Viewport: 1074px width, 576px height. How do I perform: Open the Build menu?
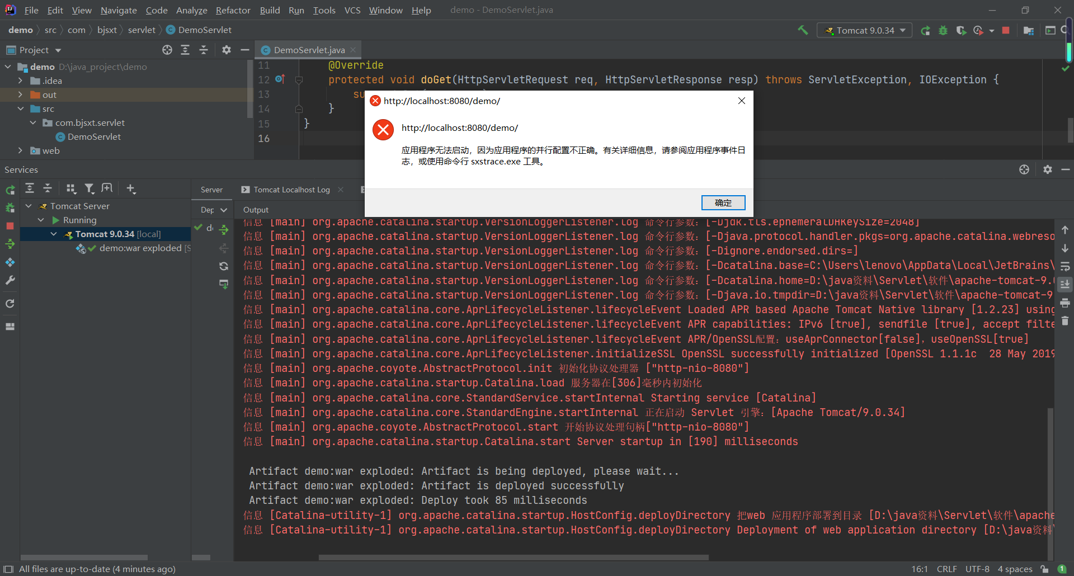pos(270,10)
